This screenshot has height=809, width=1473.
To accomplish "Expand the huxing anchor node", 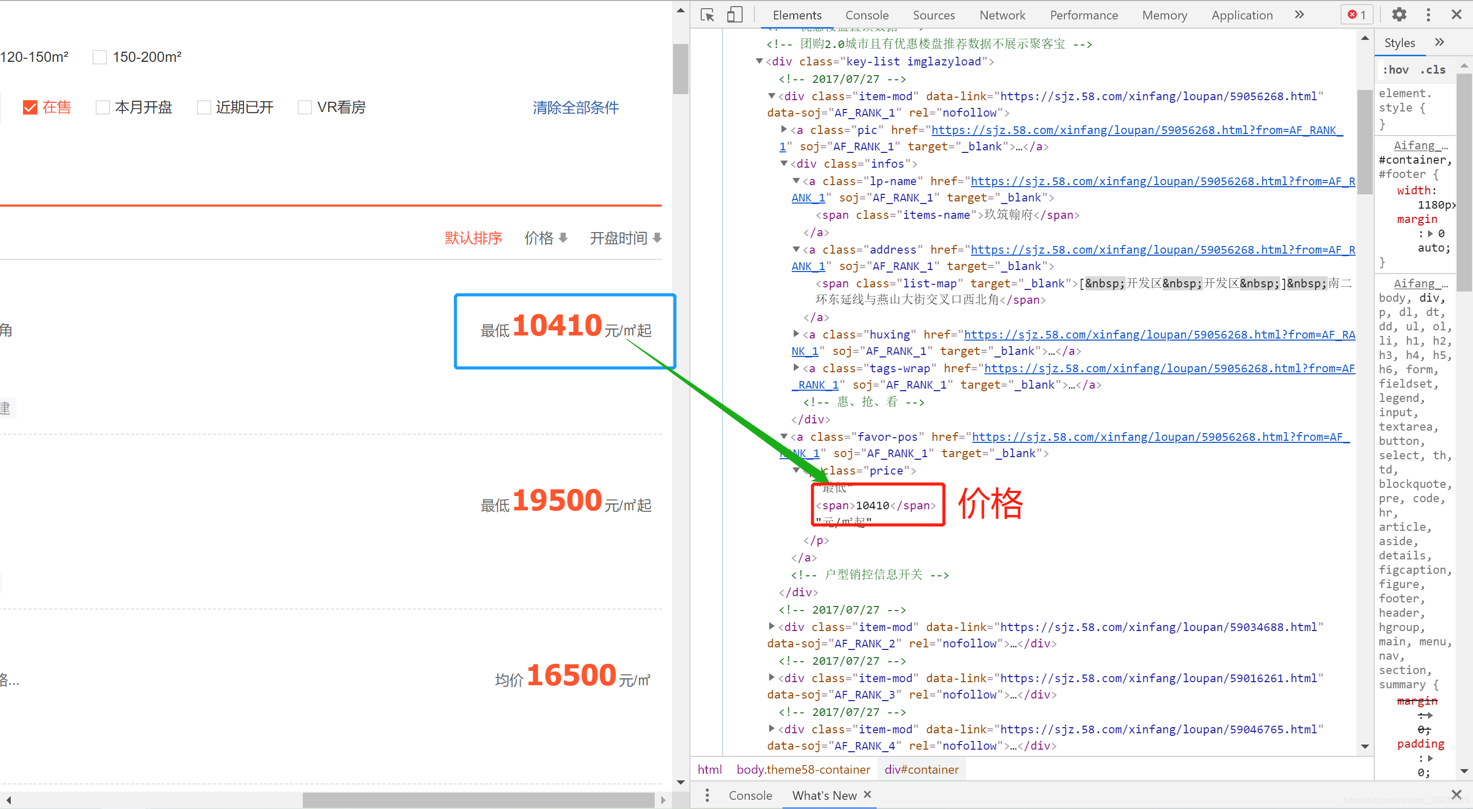I will click(796, 334).
